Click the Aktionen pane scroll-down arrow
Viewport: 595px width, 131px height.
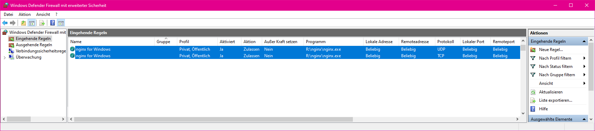click(591, 119)
